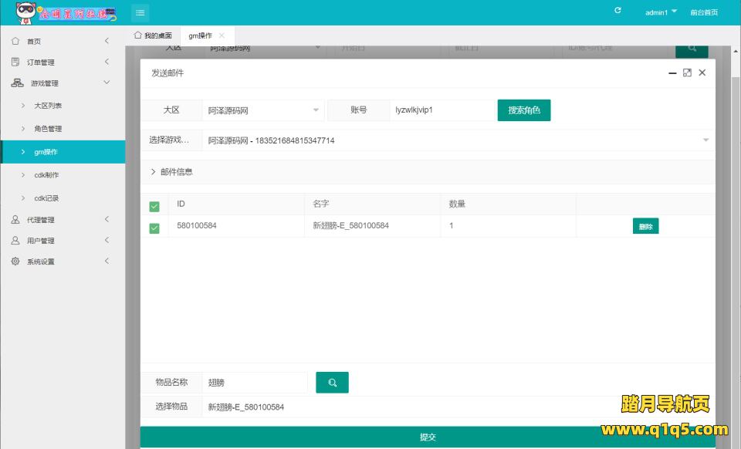This screenshot has height=449, width=741.
Task: Open the 大区 dropdown showing 阿泽源码网
Action: tap(262, 110)
